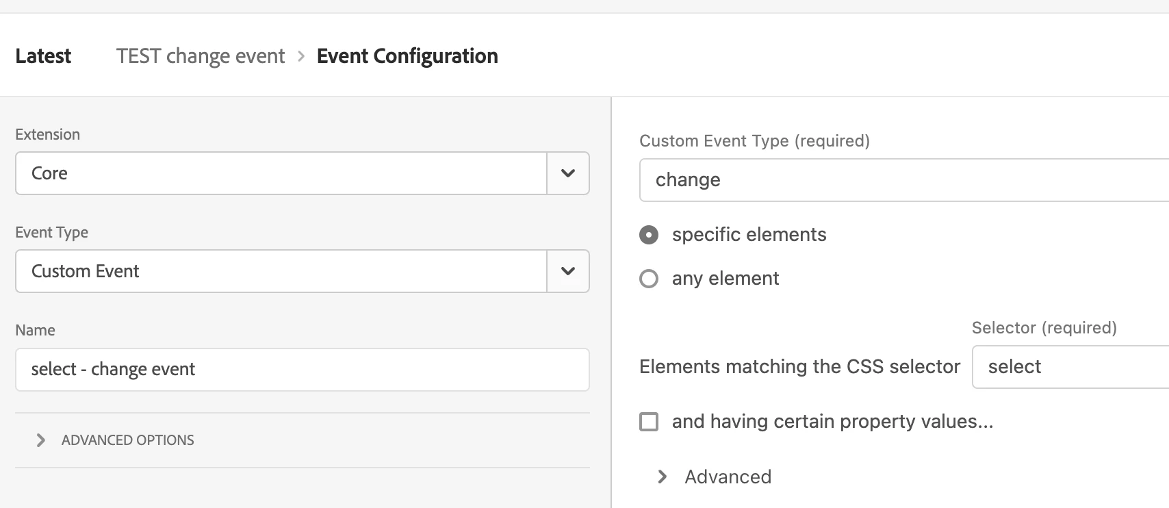
Task: Select the "any element" radio button
Action: pyautogui.click(x=649, y=279)
